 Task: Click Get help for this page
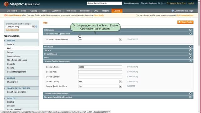click(x=183, y=11)
